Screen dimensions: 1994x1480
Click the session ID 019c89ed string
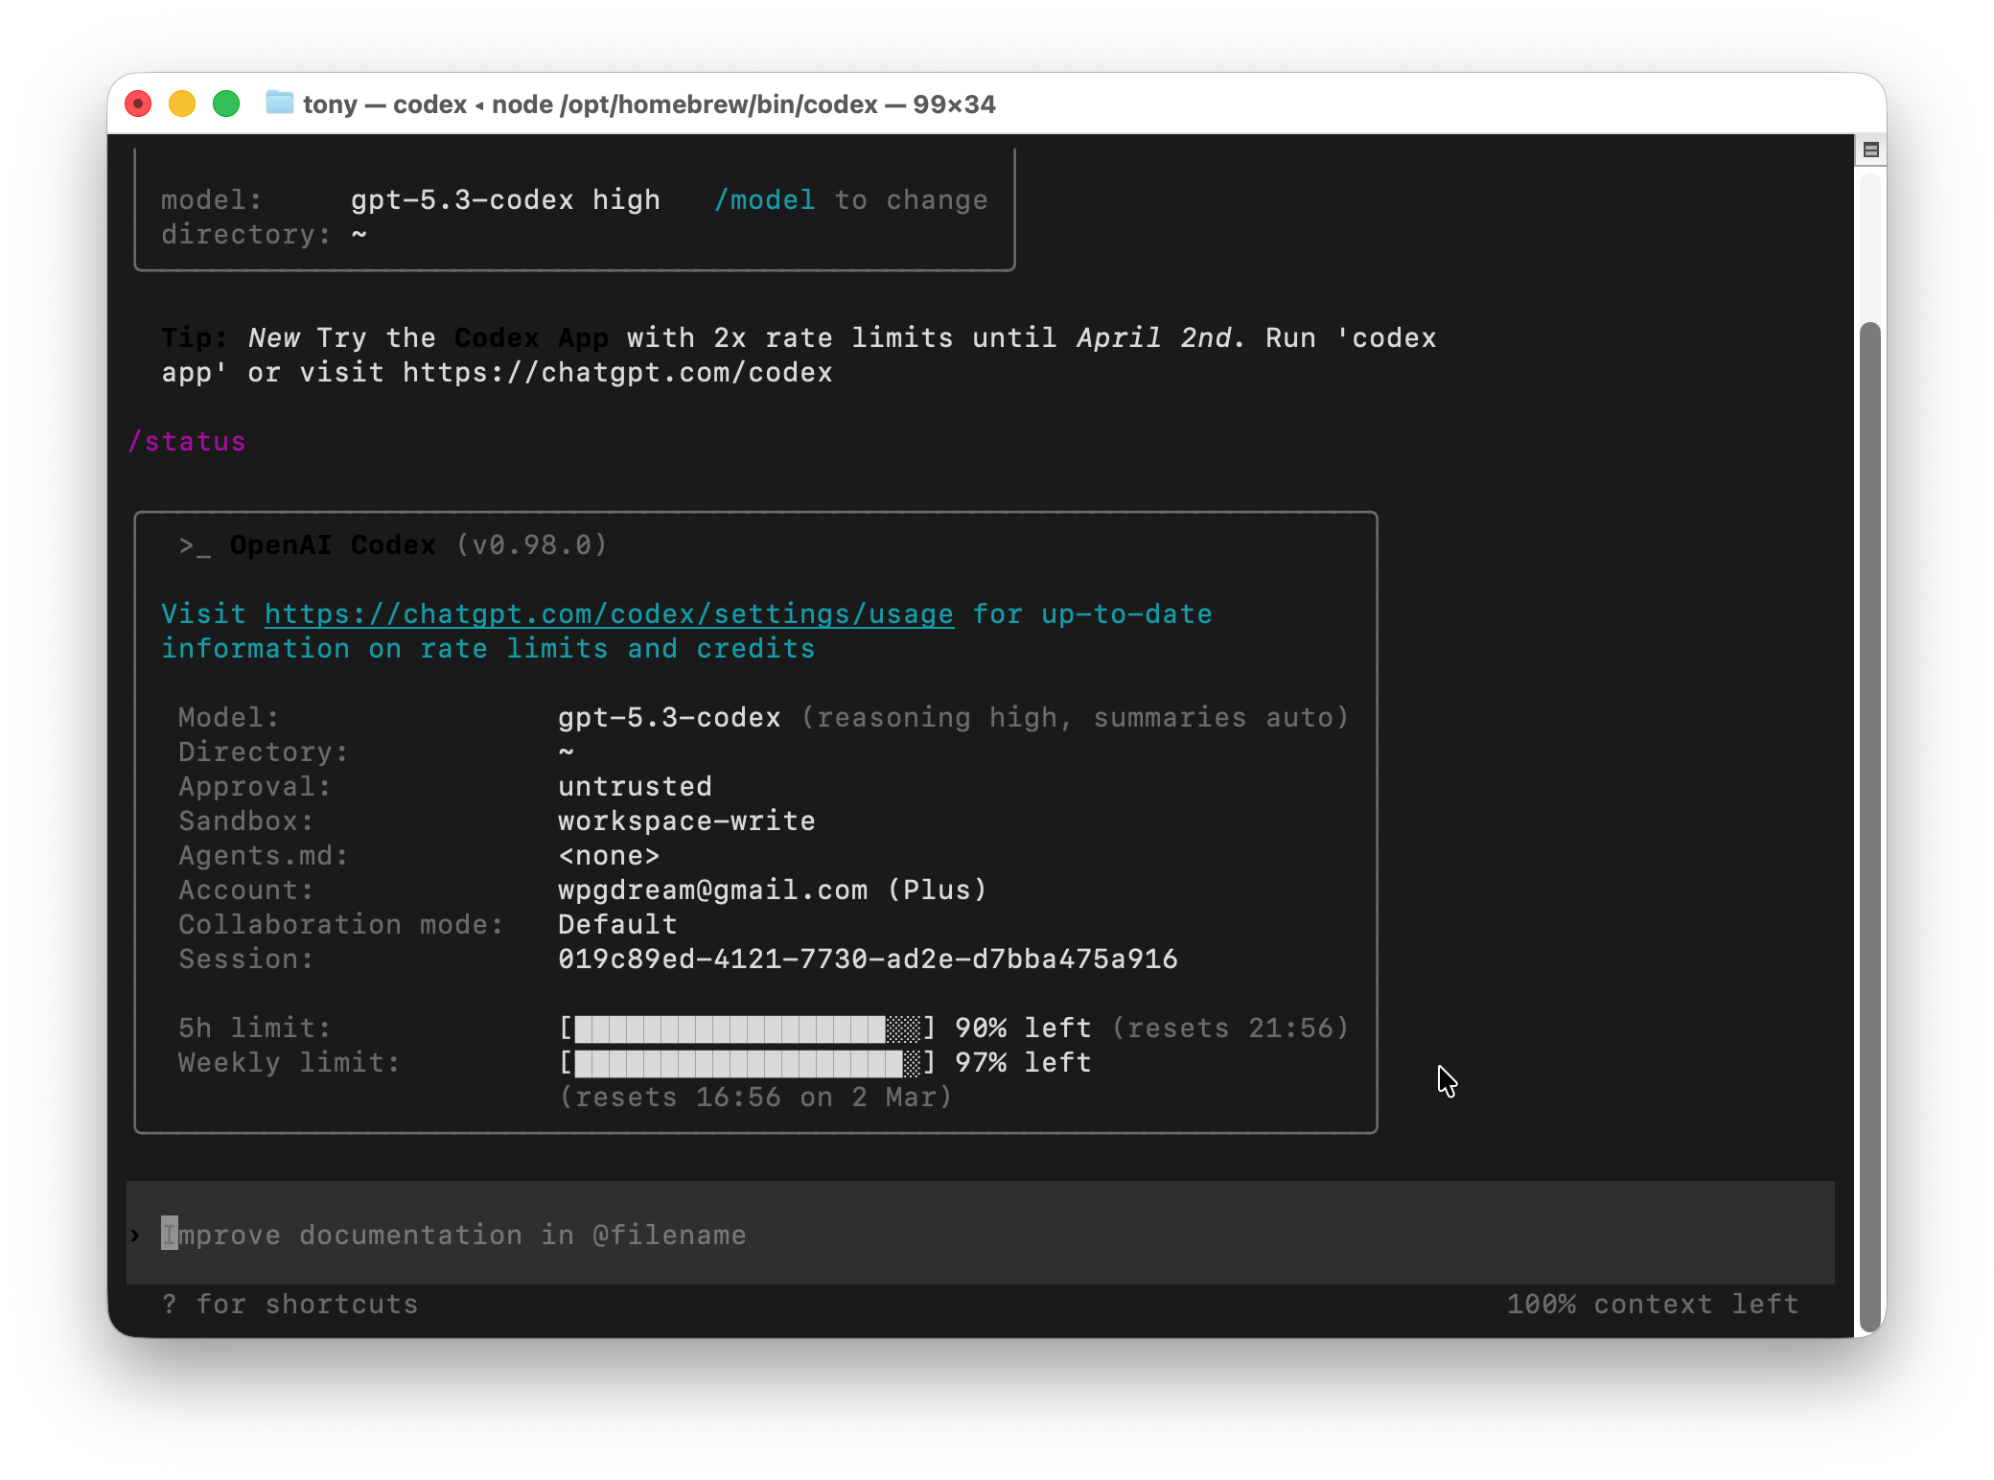click(x=867, y=960)
